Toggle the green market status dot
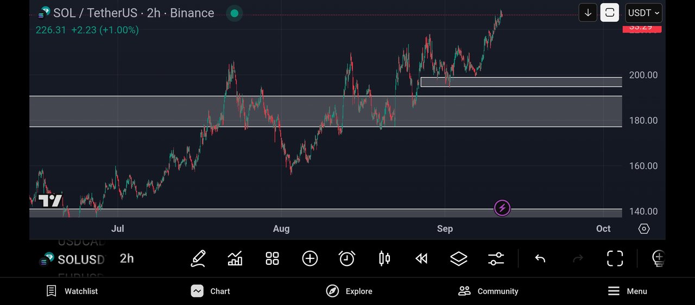Image resolution: width=695 pixels, height=305 pixels. point(235,13)
